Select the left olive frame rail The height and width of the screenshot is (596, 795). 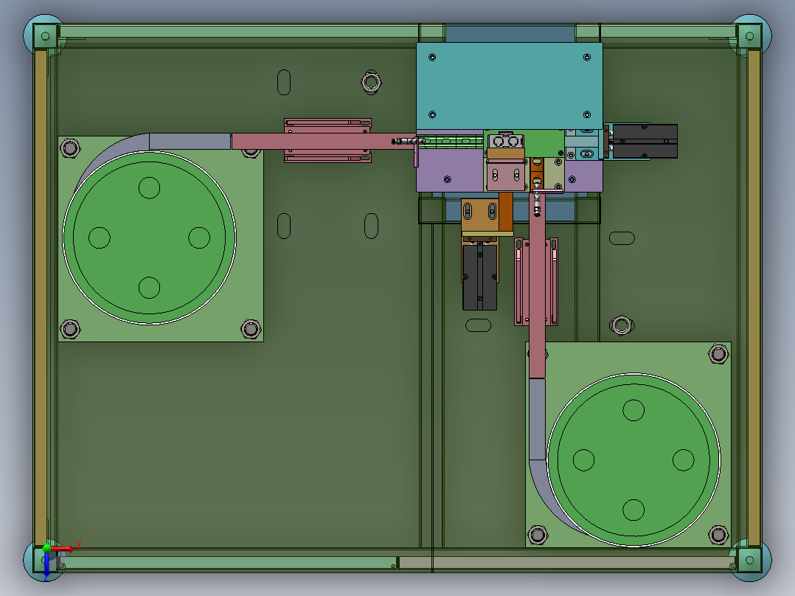point(41,297)
